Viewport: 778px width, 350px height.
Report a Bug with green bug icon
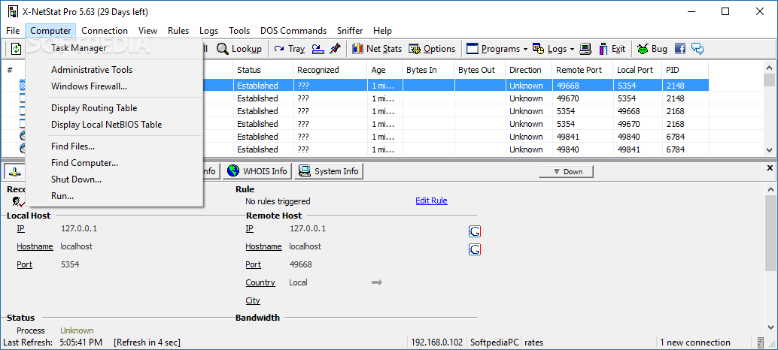click(x=652, y=49)
